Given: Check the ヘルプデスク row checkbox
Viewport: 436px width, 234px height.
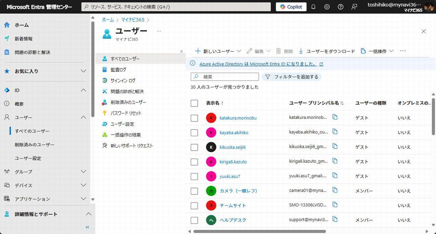Looking at the screenshot, I should (x=194, y=220).
